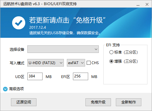This screenshot has height=111, width=152.
Task: Click the EFI 支持 group label
Action: (x=113, y=45)
